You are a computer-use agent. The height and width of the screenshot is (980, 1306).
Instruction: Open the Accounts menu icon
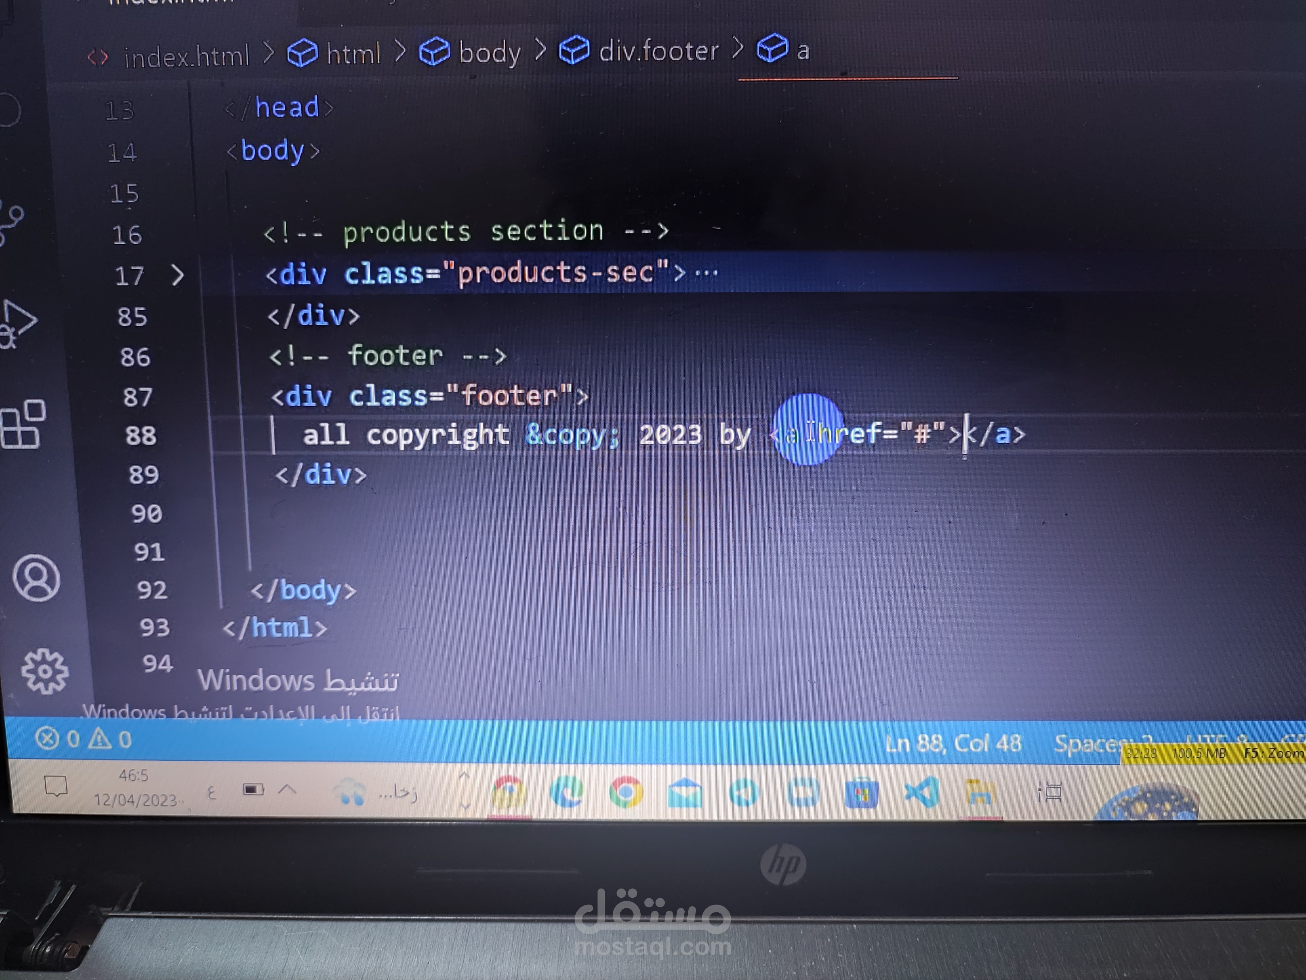pos(37,578)
